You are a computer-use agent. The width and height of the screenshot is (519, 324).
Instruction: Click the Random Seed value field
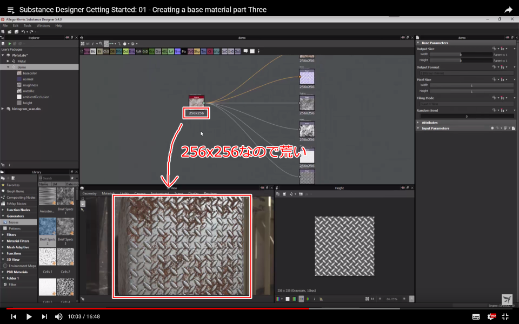coord(467,117)
